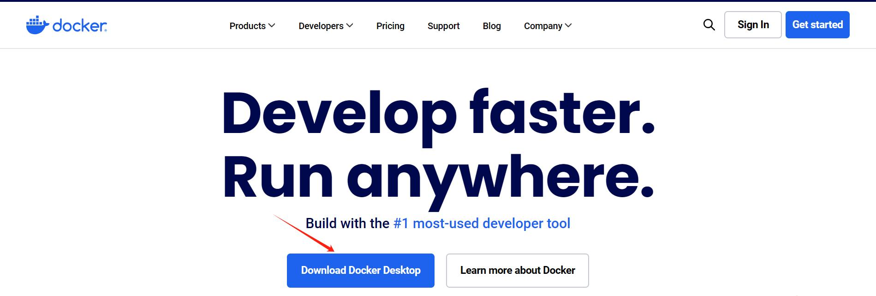The height and width of the screenshot is (296, 876).
Task: Expand the Products menu
Action: point(252,26)
